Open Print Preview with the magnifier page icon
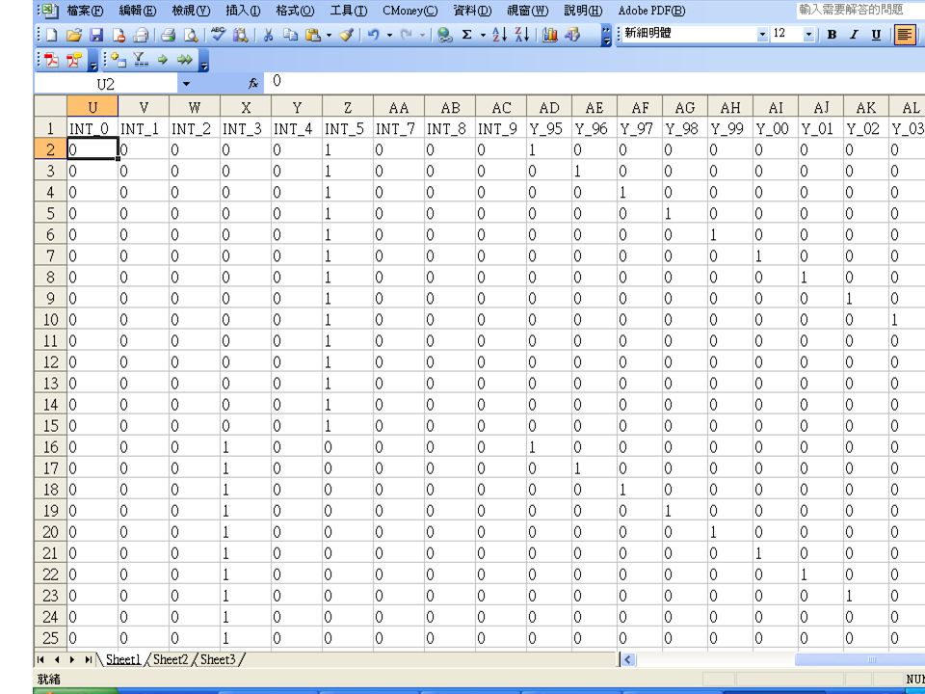The height and width of the screenshot is (694, 925). point(191,36)
